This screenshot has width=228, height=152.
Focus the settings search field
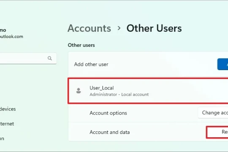(28, 58)
